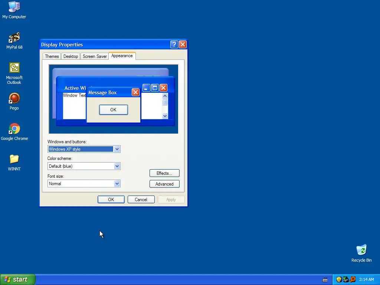Click the Apply button
Image resolution: width=380 pixels, height=285 pixels.
coord(171,199)
